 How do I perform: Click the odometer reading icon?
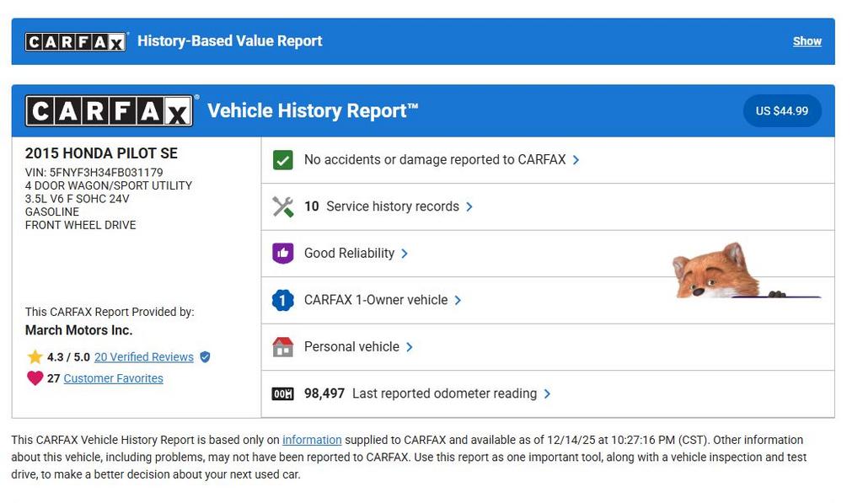[x=283, y=393]
